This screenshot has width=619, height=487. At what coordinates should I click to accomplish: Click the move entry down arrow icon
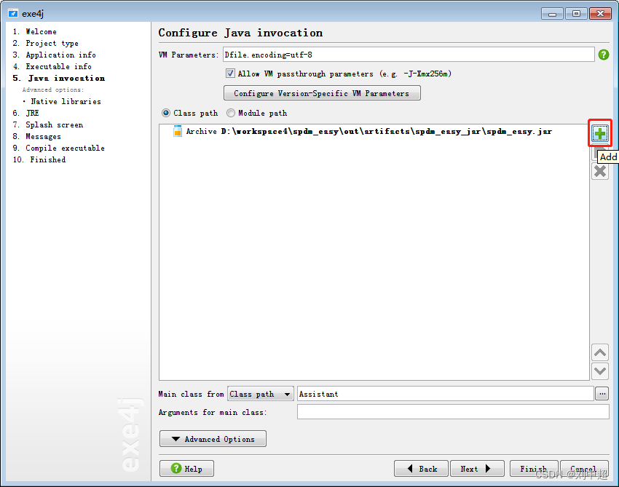click(599, 371)
